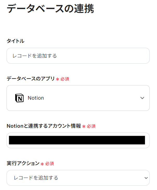Viewport: 157px width, 190px height.
Task: Click the Notionと連携するアカウント情報 label
Action: (x=43, y=126)
